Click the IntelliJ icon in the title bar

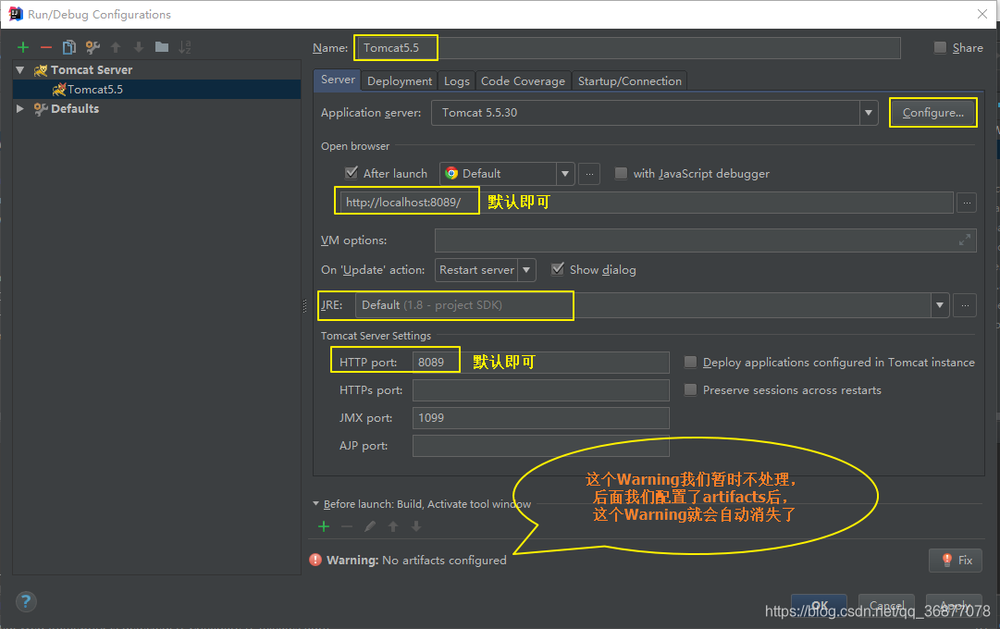(x=16, y=14)
